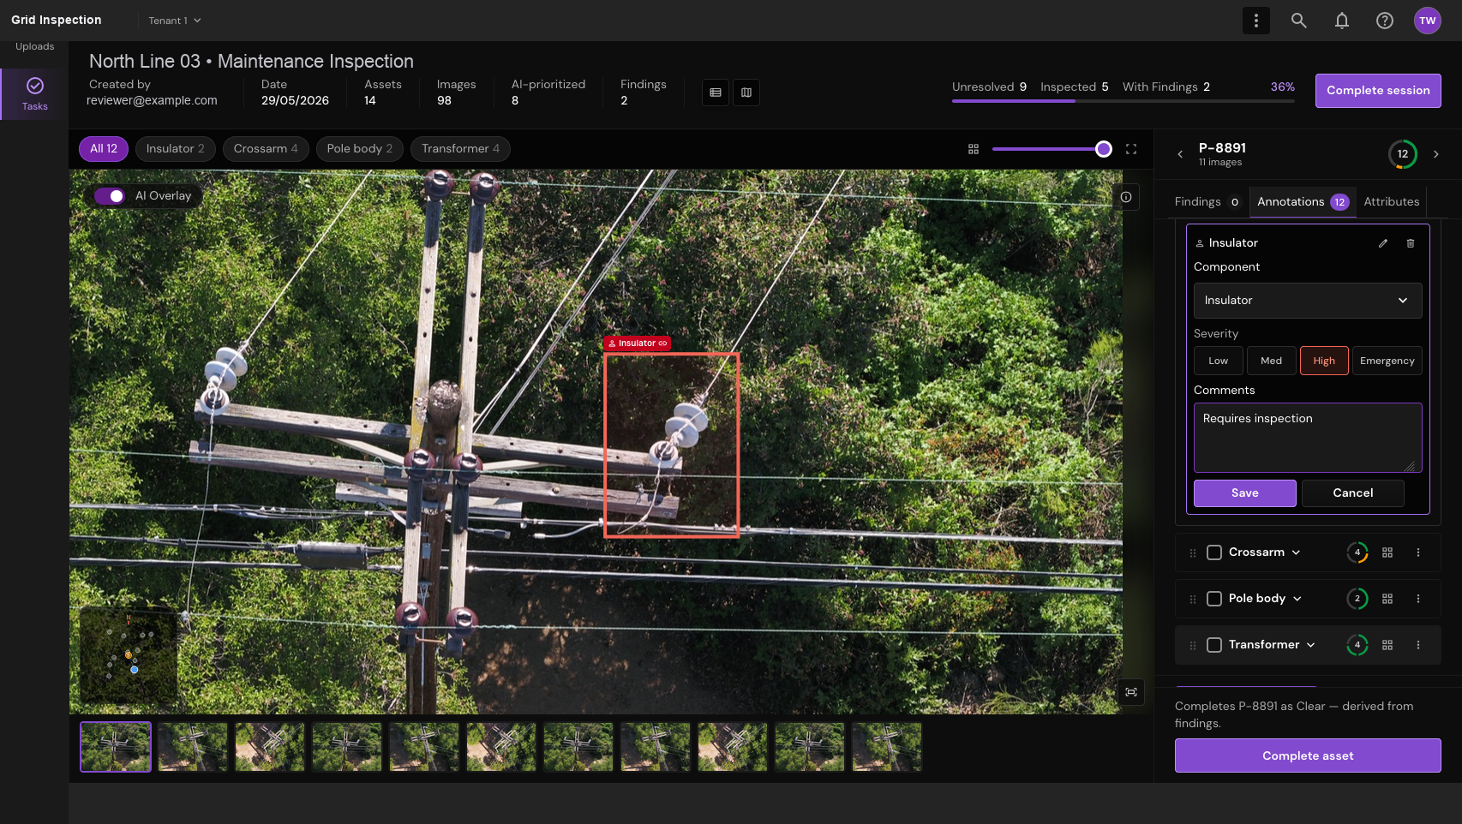Open the notifications bell
Viewport: 1462px width, 824px height.
1342,21
